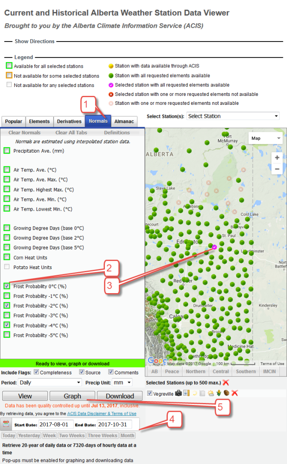Select the Normals tab
Viewport: 287px width, 464px height.
(98, 121)
